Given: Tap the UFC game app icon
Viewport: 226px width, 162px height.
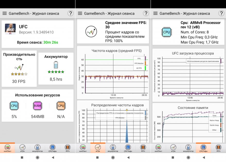Looking at the screenshot, I should [10, 29].
